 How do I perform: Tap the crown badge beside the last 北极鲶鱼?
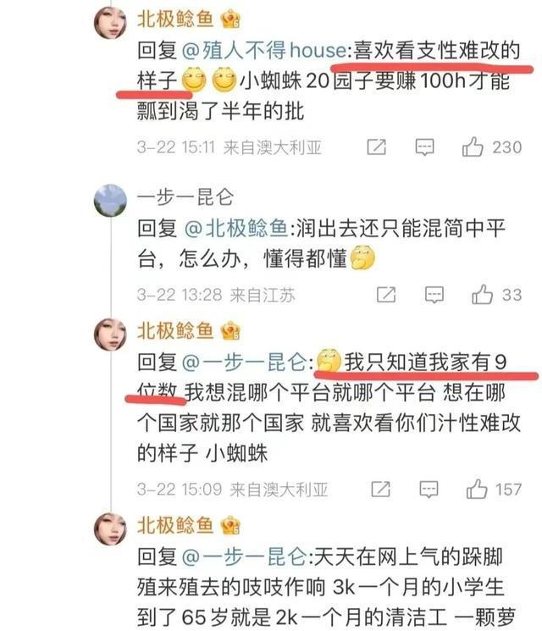pos(230,525)
